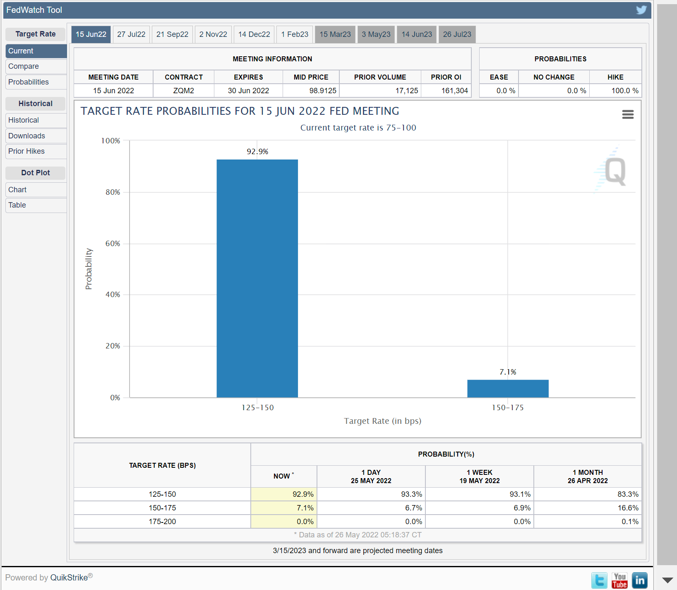The width and height of the screenshot is (677, 590).
Task: Select the 26 Jul23 meeting tab
Action: 457,34
